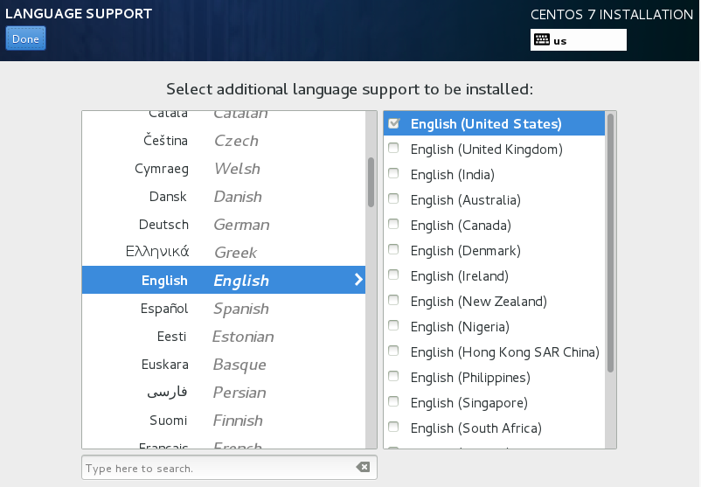Viewport: 701px width, 487px height.
Task: Enable English (Canada) locale checkbox
Action: pyautogui.click(x=394, y=226)
